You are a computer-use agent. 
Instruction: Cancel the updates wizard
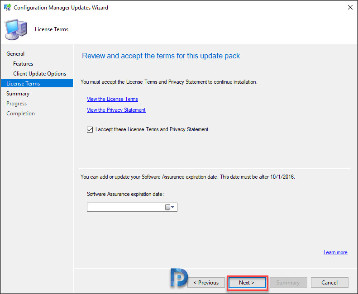(x=329, y=283)
